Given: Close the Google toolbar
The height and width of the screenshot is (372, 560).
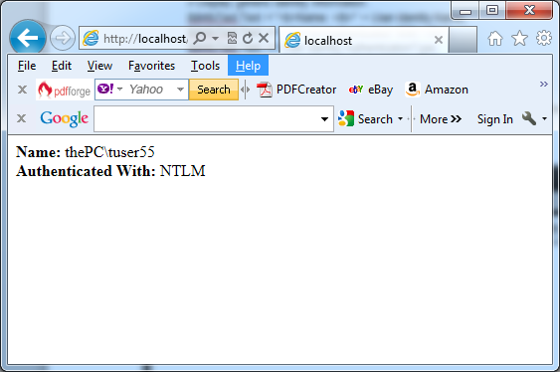Looking at the screenshot, I should pyautogui.click(x=22, y=118).
